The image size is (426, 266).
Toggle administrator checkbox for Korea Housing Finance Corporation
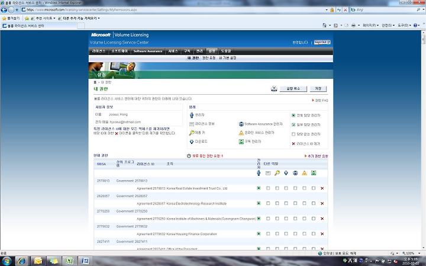(x=259, y=234)
